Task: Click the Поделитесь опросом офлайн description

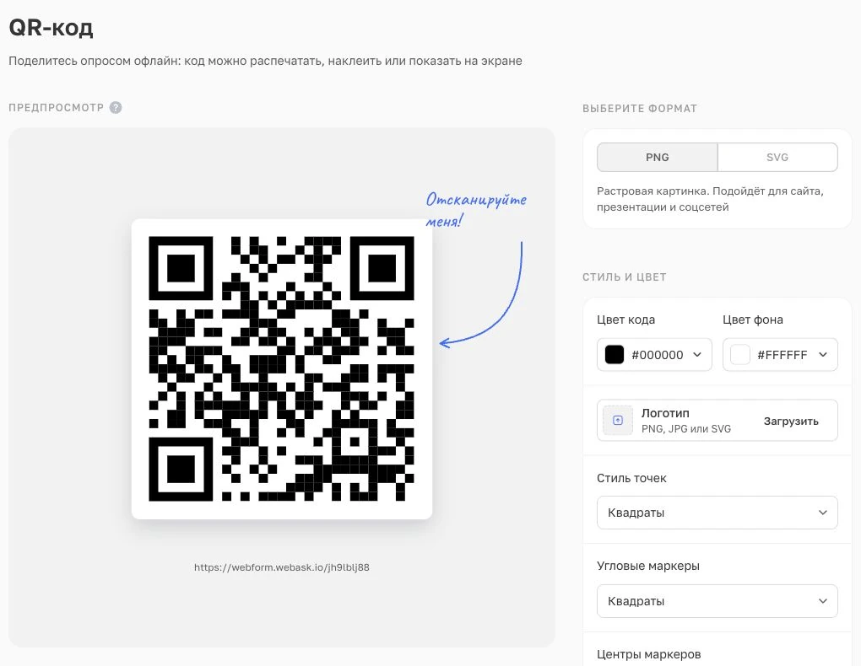Action: [x=265, y=61]
